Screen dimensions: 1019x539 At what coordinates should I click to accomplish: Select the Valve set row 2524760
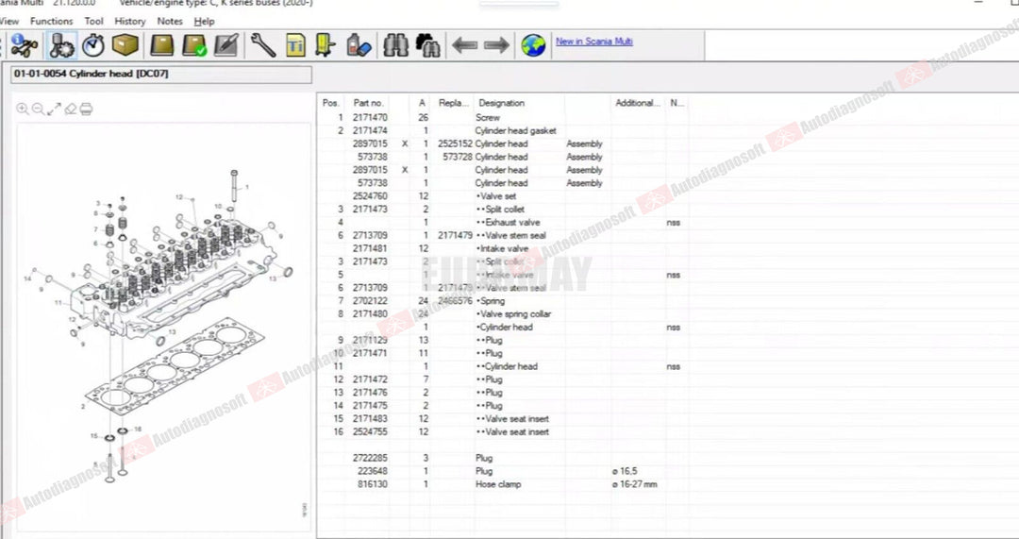point(503,196)
